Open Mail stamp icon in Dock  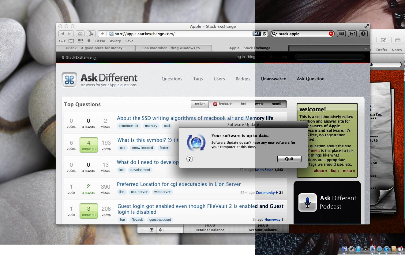point(373,249)
